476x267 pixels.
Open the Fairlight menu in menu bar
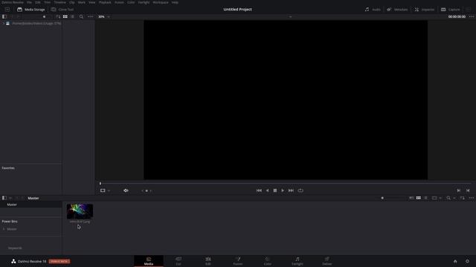pyautogui.click(x=144, y=2)
